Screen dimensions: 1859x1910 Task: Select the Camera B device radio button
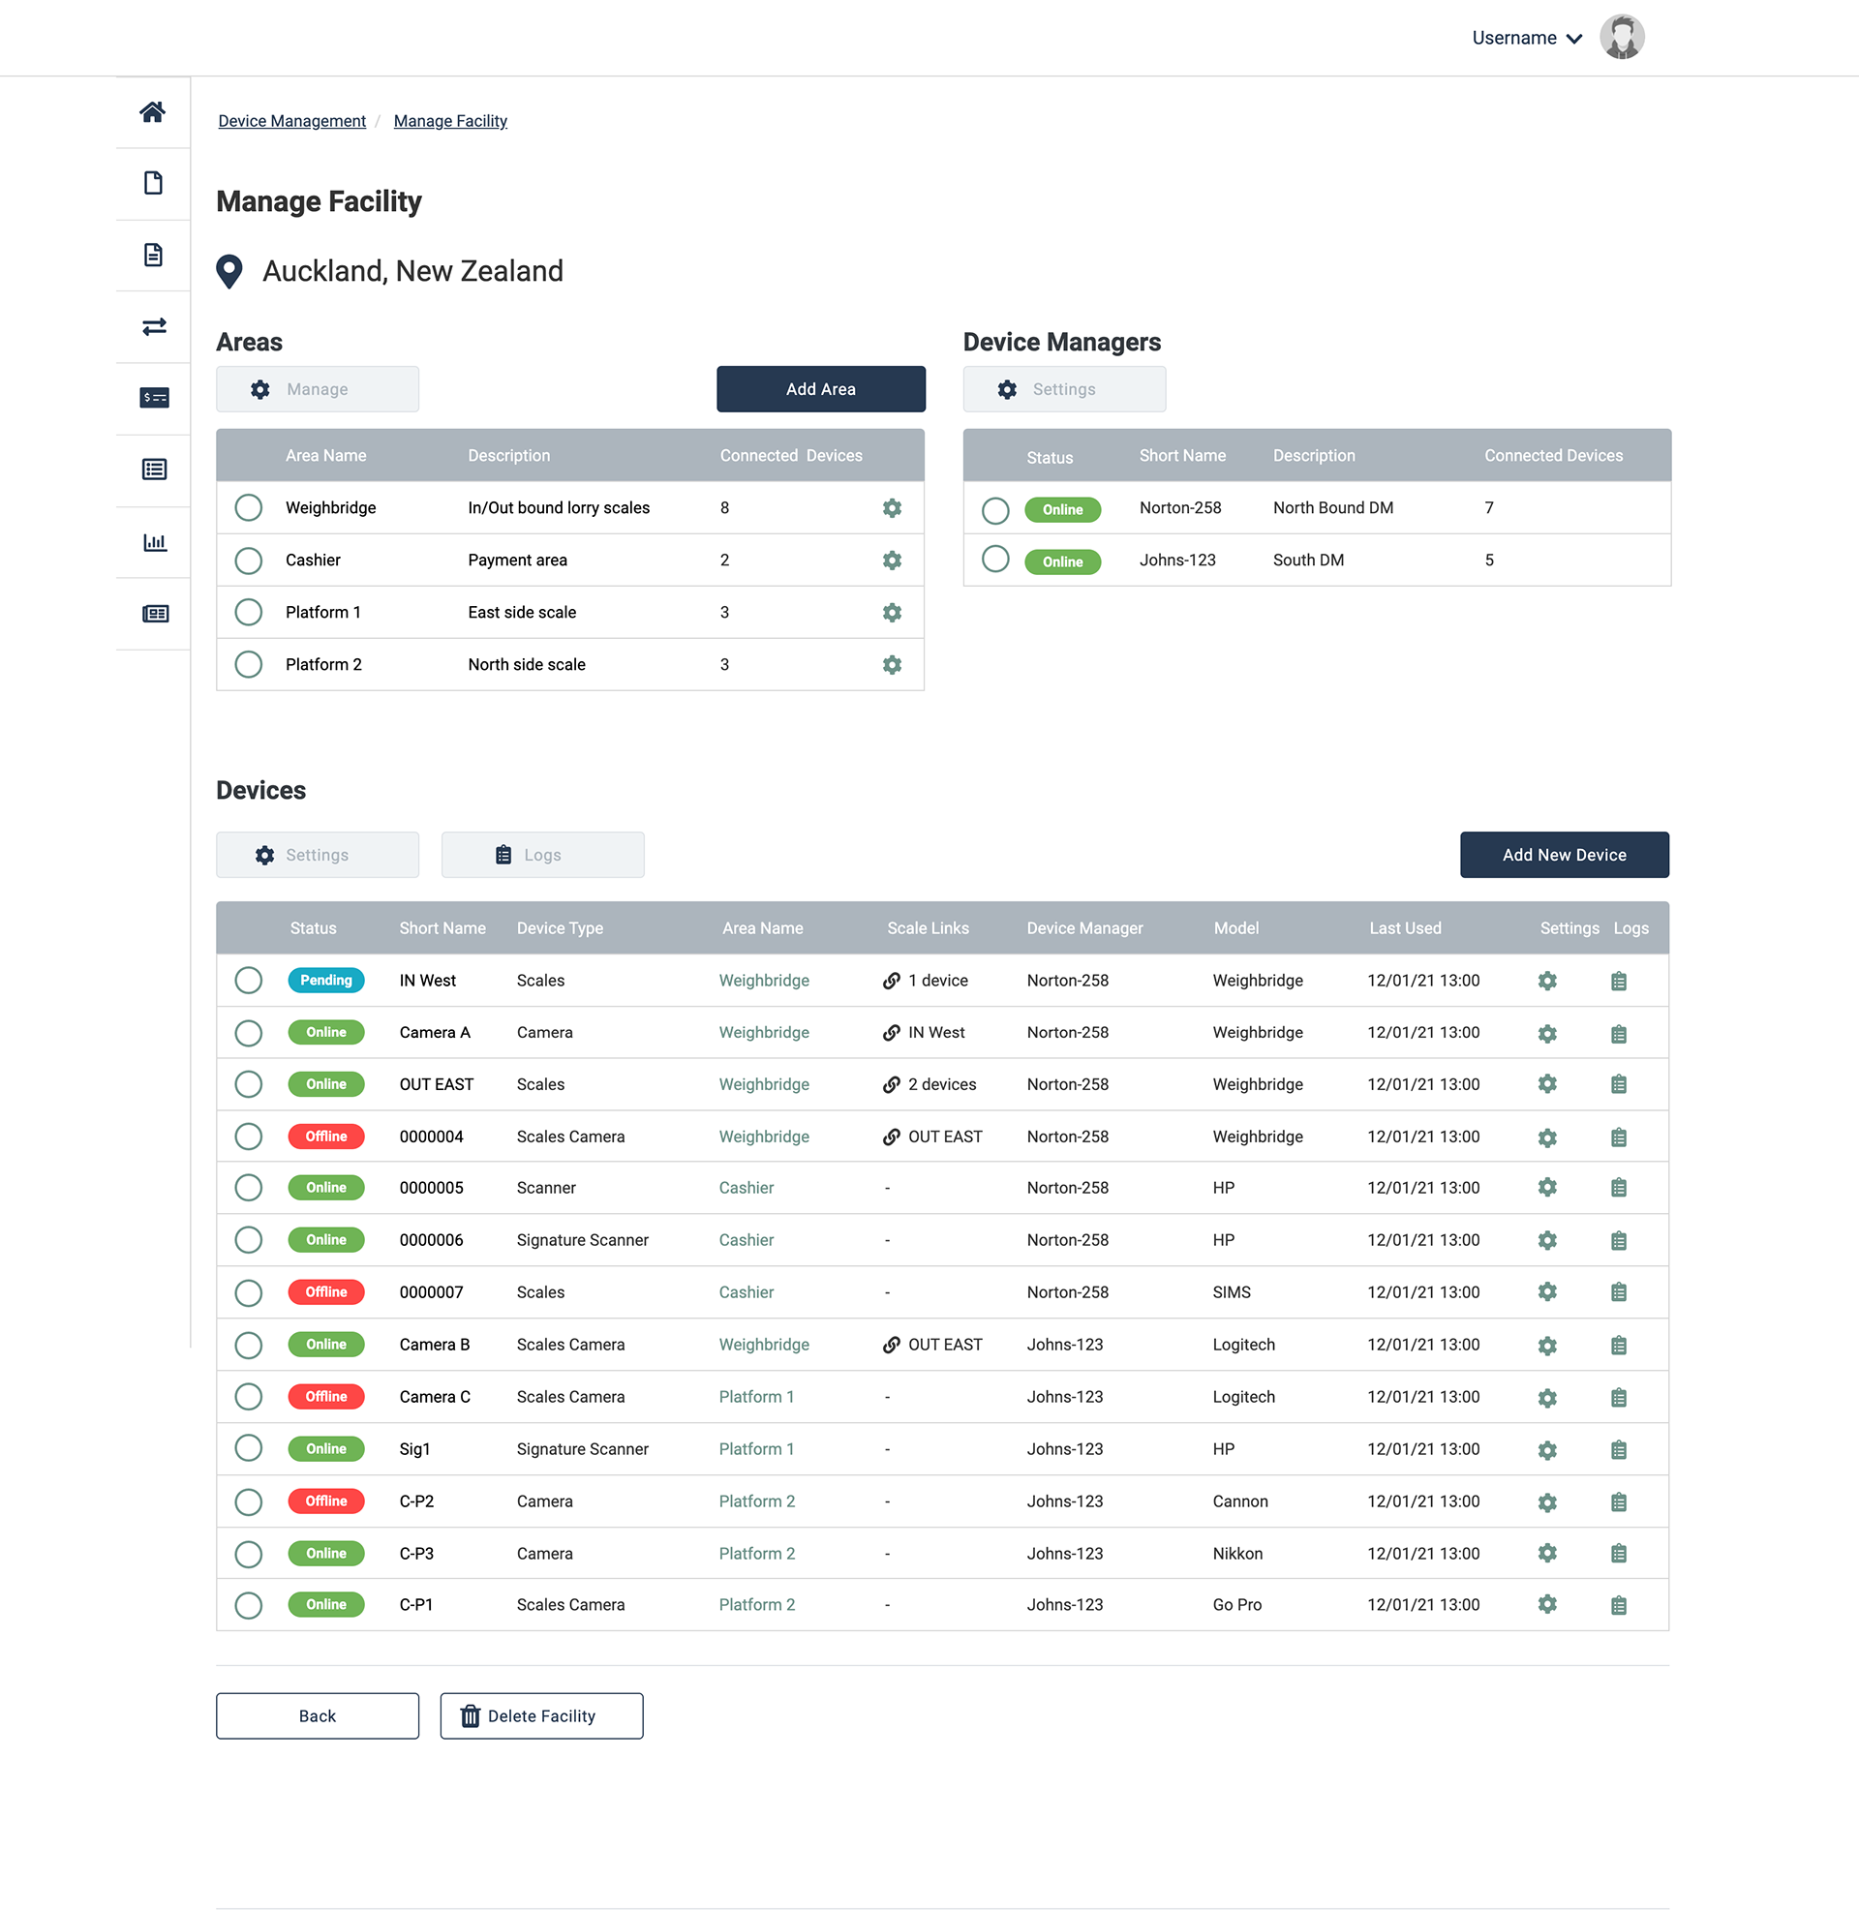coord(249,1346)
